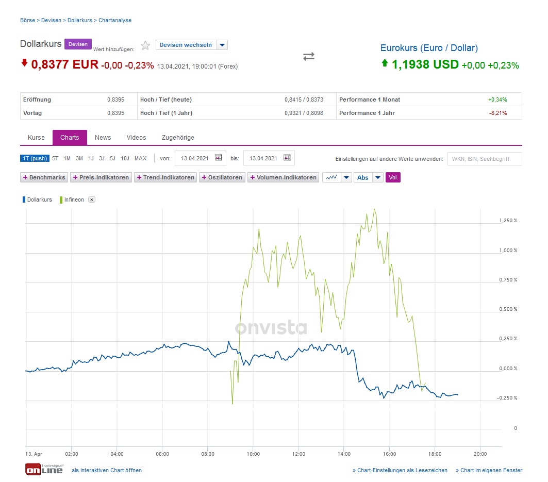Open the 'bis' date calendar picker

click(x=287, y=158)
